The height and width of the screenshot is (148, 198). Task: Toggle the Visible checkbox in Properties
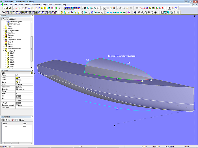(x=17, y=80)
